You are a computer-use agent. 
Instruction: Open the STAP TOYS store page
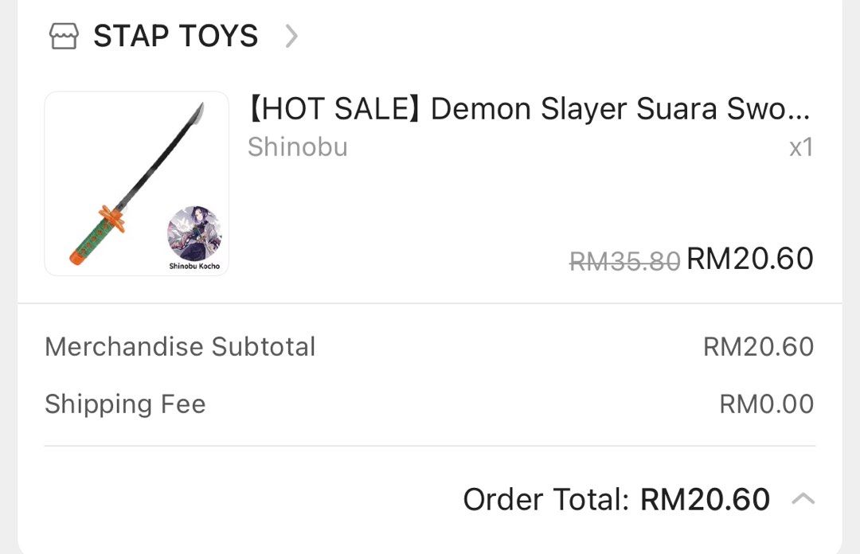tap(175, 35)
